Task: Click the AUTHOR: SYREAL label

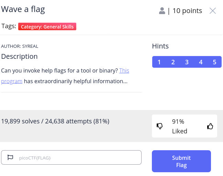Action: (x=20, y=46)
